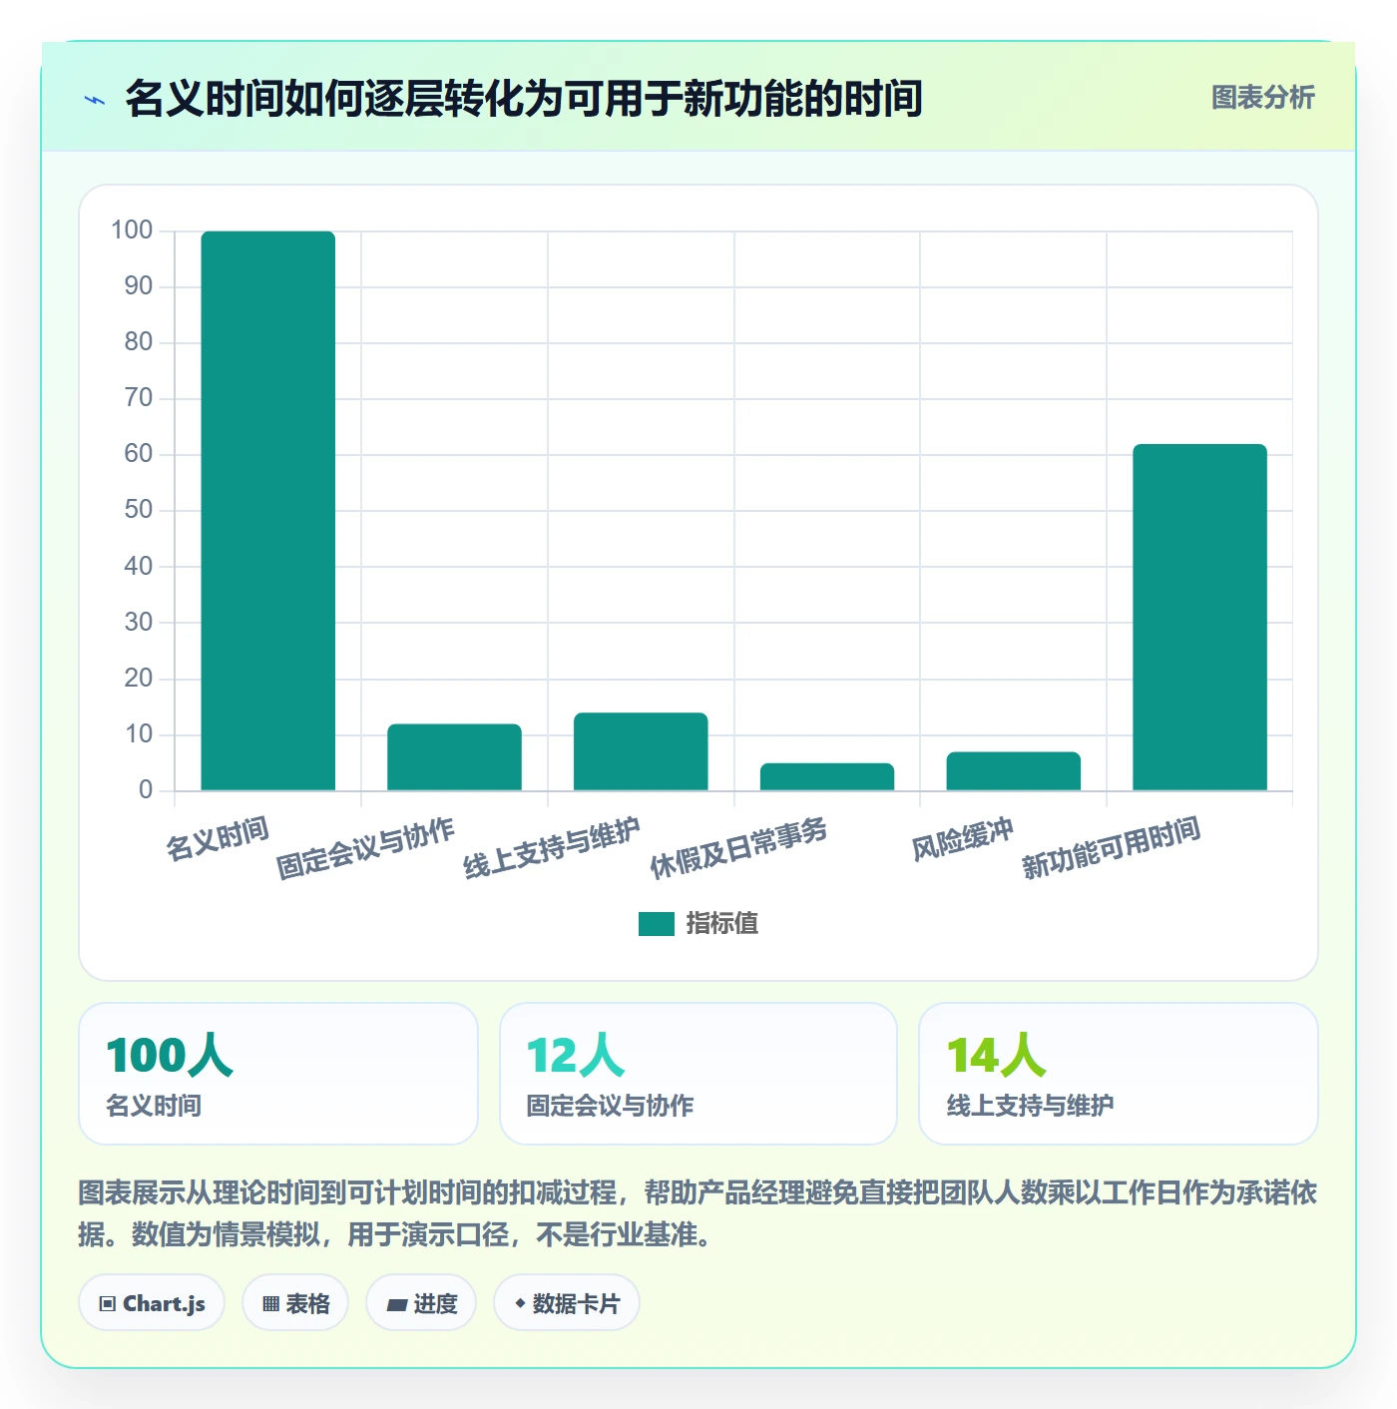Click the 进度 tag chip
The image size is (1397, 1409).
[421, 1303]
